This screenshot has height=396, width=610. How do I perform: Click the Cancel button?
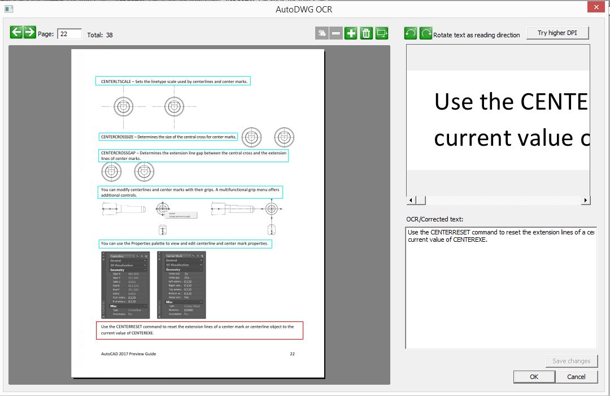(576, 377)
